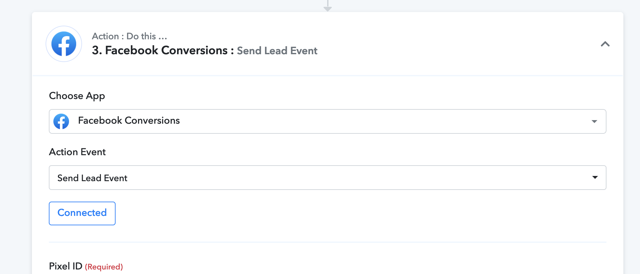
Task: Click "Facebook Conversions" text in the app selector
Action: (129, 120)
